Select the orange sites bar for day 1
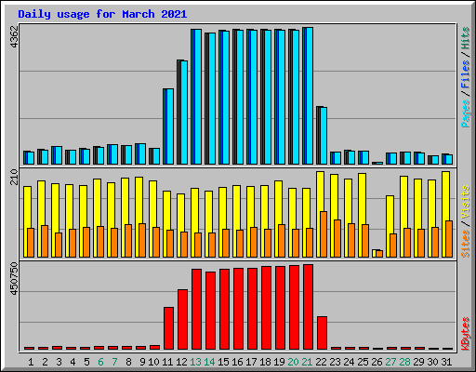476x372 pixels. click(x=31, y=243)
